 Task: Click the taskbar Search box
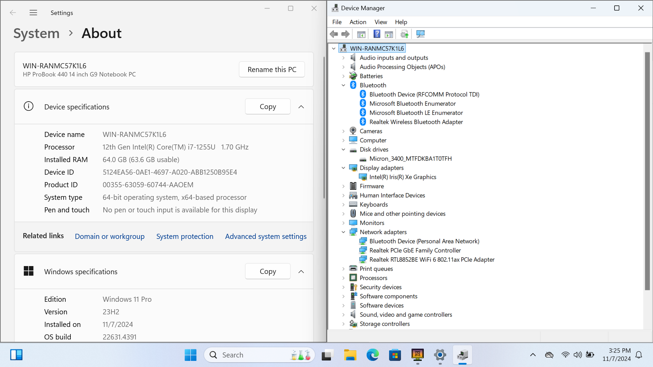[259, 355]
